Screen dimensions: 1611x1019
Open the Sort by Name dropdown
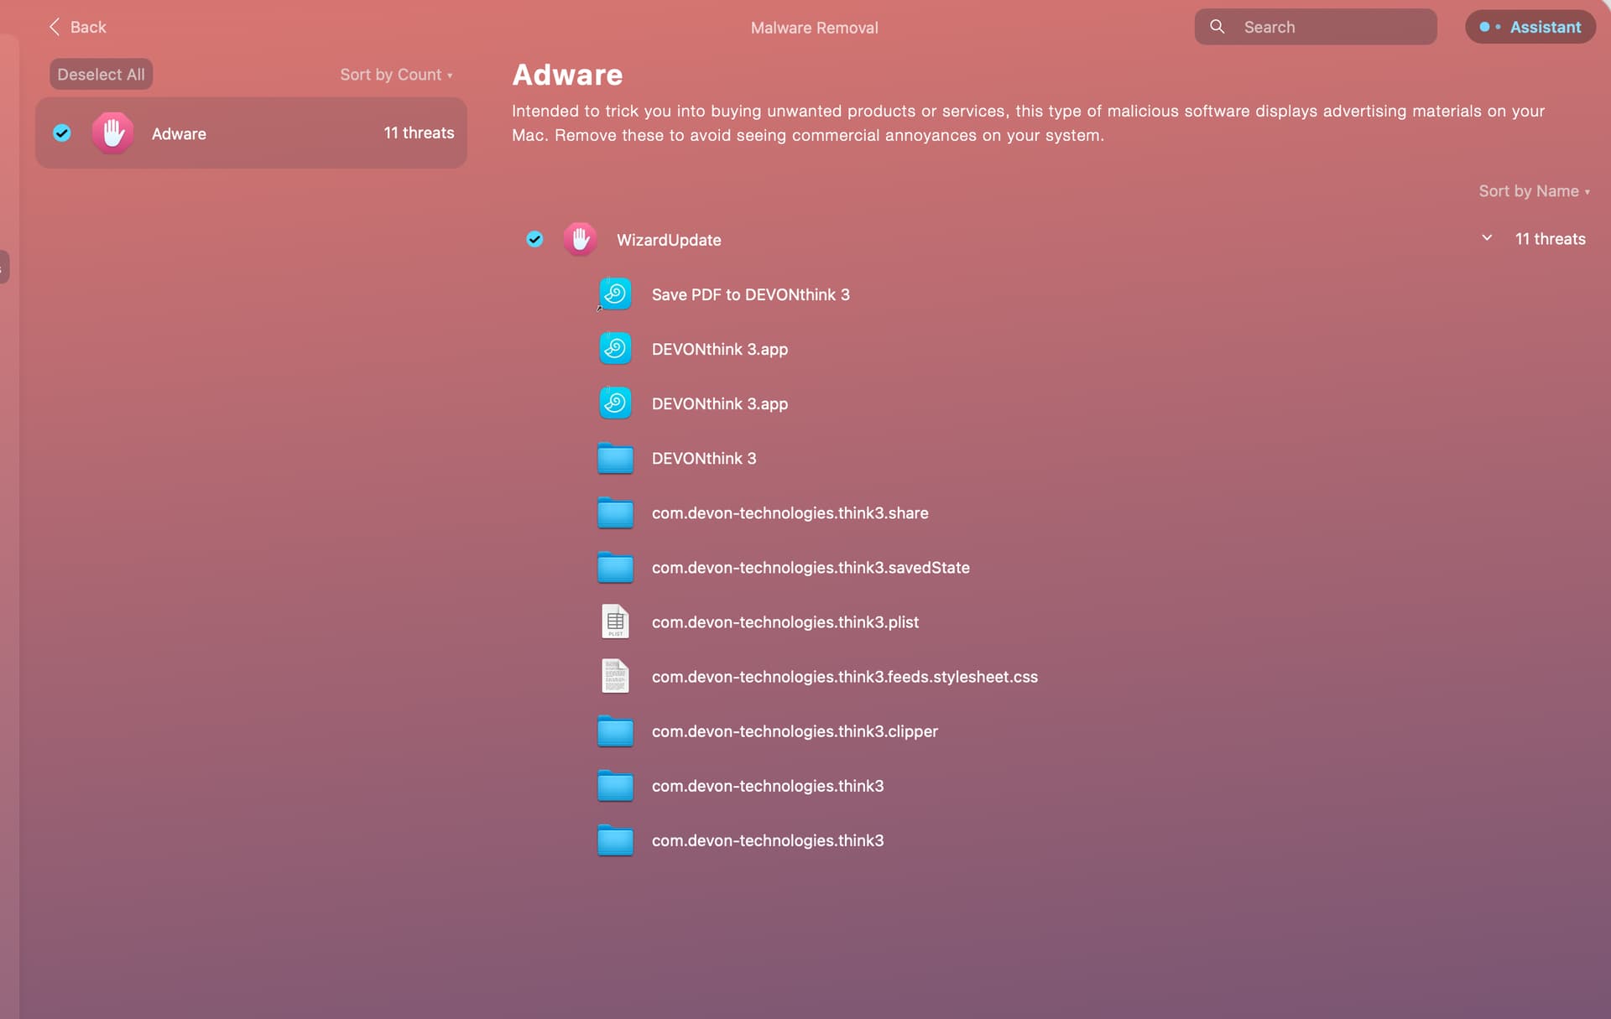[1534, 191]
